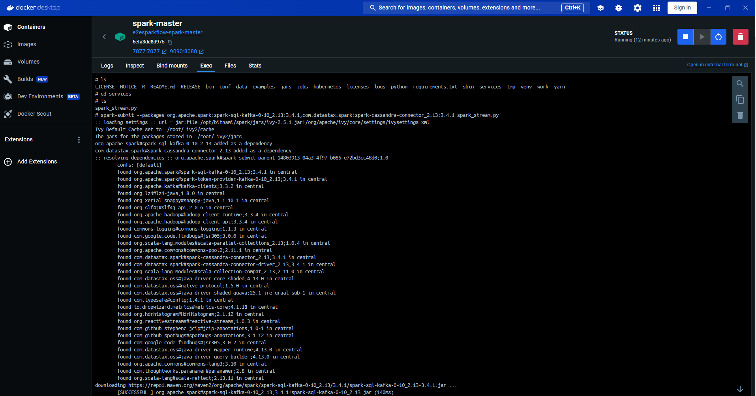This screenshot has height=396, width=756.
Task: Open the e2esparkflow-spark-master image link
Action: tap(167, 32)
